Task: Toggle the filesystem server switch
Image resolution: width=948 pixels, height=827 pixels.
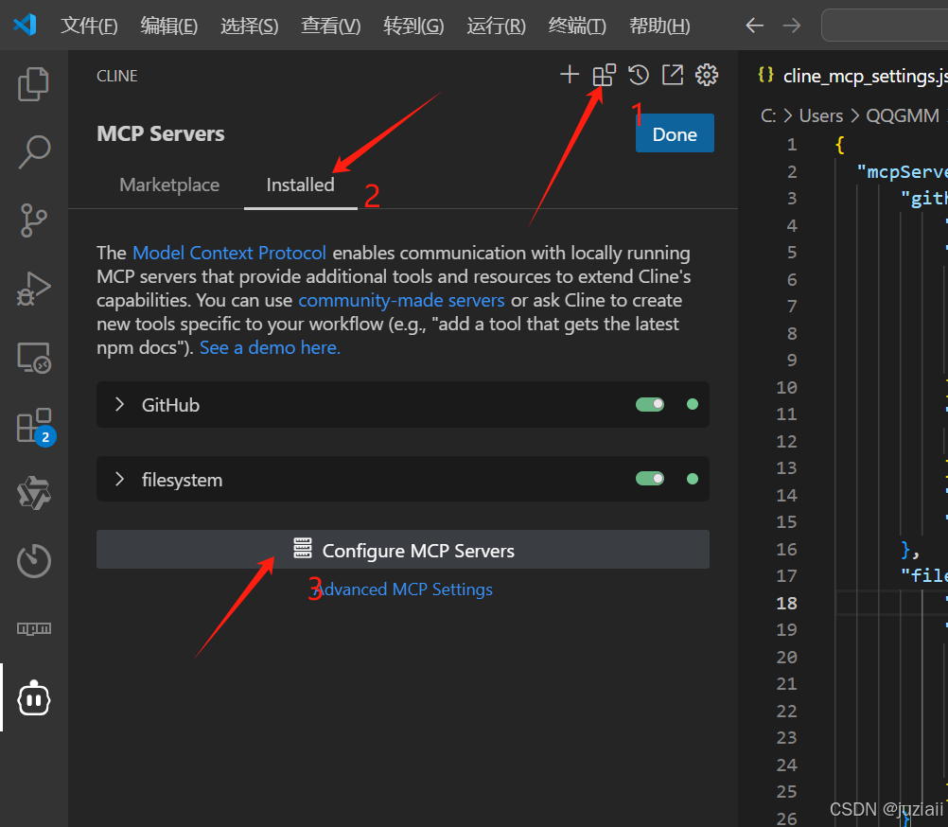Action: pos(650,479)
